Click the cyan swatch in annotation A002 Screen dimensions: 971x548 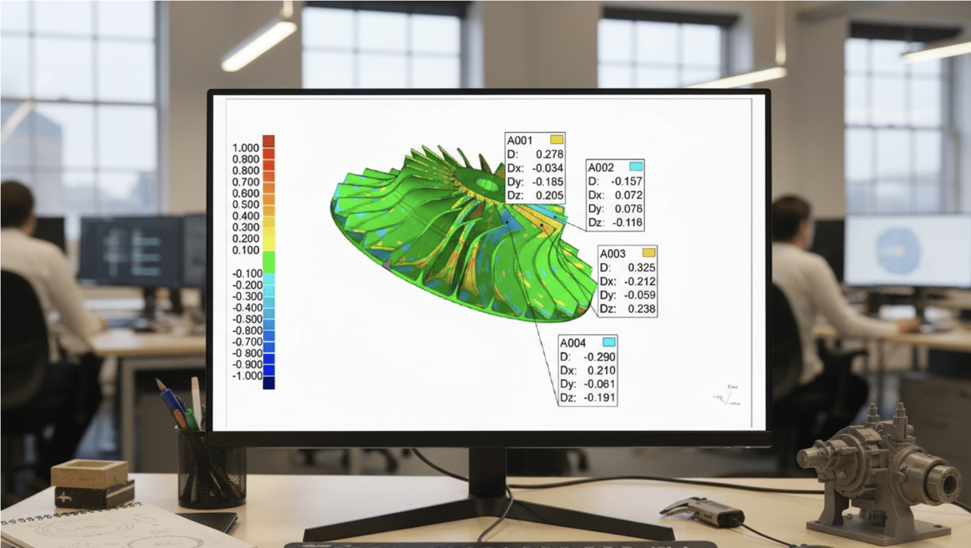coord(636,167)
